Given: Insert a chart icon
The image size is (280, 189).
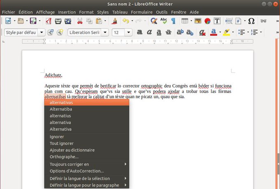Looking at the screenshot, I should 208,21.
